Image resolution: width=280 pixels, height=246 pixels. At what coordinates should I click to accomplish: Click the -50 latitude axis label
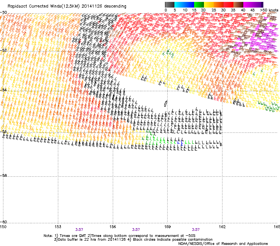click(x=4, y=12)
